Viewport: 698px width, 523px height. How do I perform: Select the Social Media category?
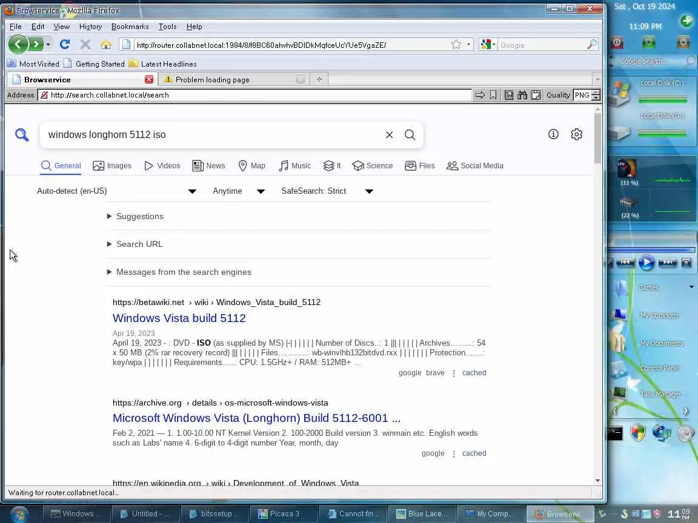pos(474,166)
